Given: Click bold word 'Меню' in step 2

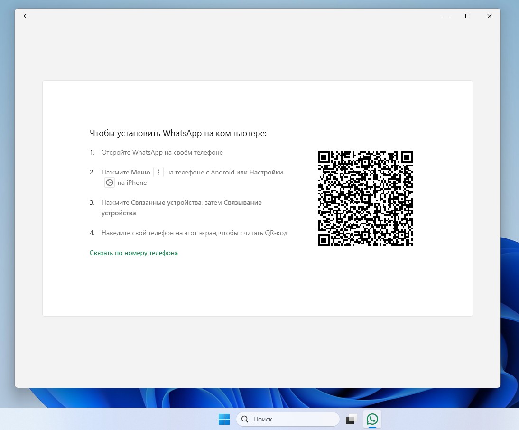Looking at the screenshot, I should pos(140,172).
